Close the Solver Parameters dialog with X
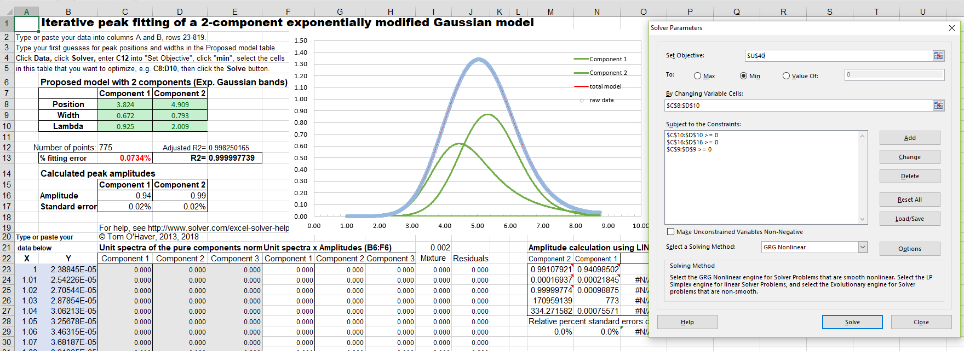 (951, 28)
